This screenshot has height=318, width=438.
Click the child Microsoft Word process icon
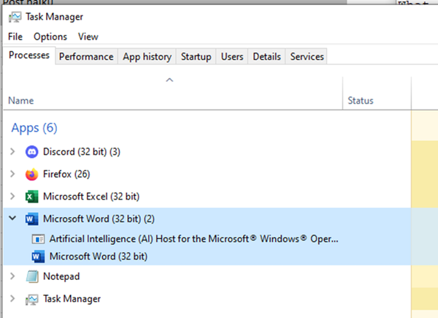point(38,257)
